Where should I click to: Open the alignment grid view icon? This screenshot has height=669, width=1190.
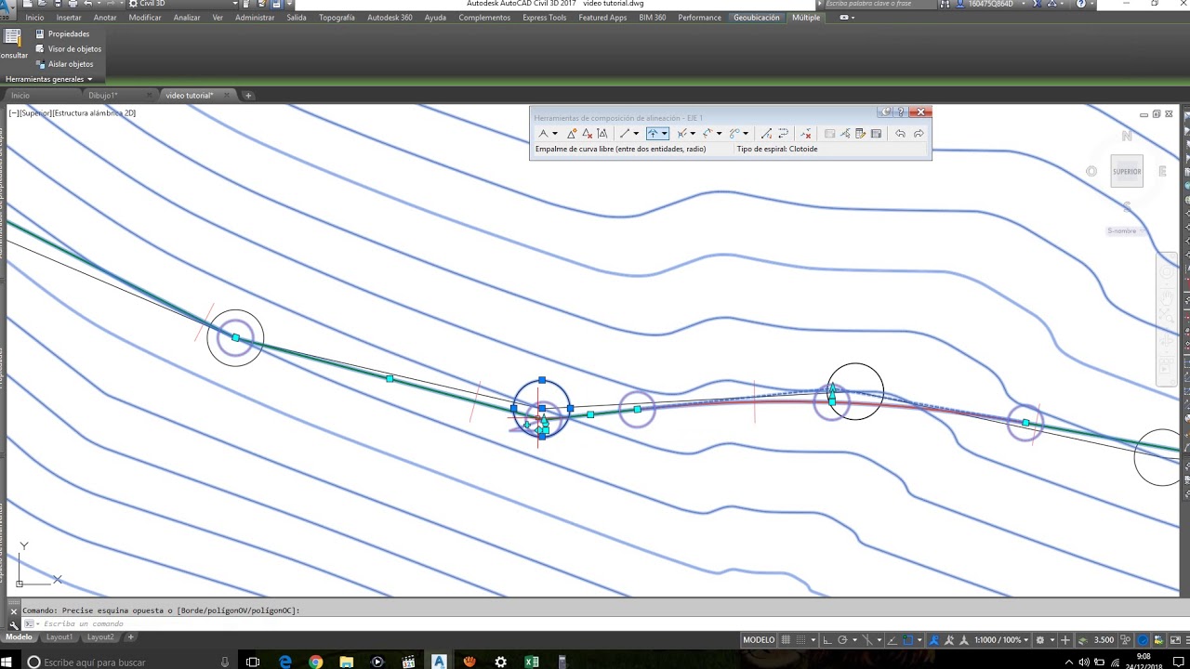876,134
